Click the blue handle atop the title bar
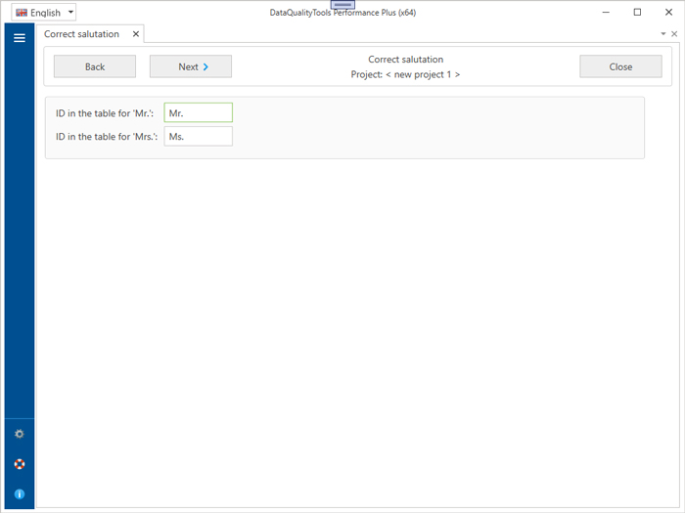 coord(342,5)
